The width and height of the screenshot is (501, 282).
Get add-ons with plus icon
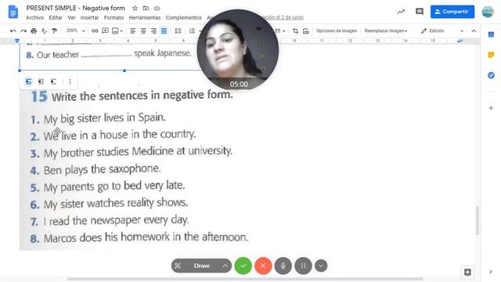[491, 108]
